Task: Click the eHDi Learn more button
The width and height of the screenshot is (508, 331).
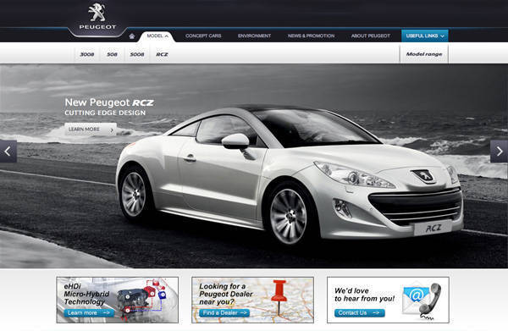Action: [x=89, y=313]
